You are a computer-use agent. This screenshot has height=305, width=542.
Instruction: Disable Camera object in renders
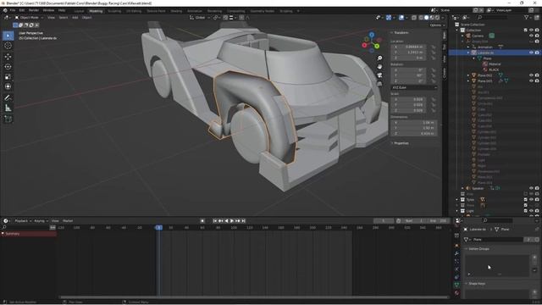537,36
